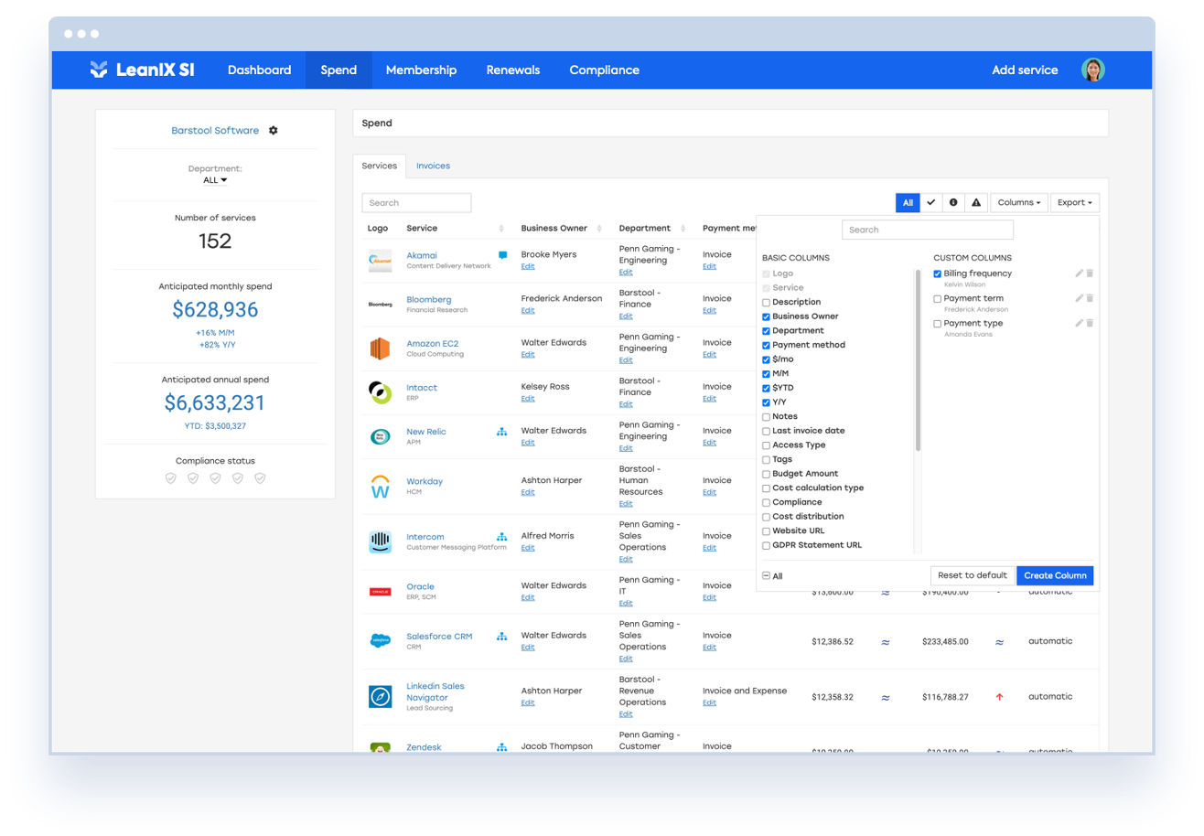This screenshot has height=836, width=1204.
Task: Click the Workday logo
Action: tap(380, 486)
